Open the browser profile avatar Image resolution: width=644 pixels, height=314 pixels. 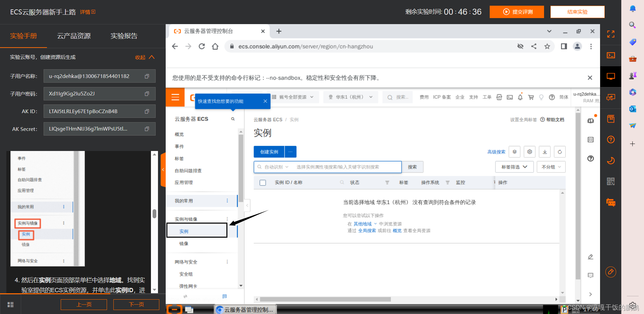(577, 47)
